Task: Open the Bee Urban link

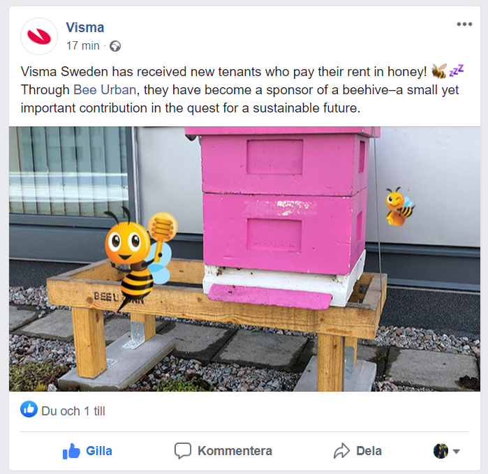Action: click(x=105, y=90)
